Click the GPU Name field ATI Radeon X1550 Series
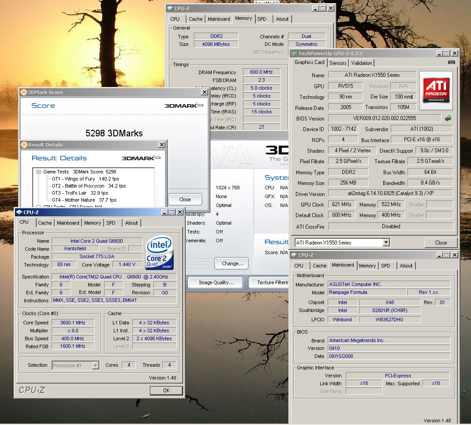The height and width of the screenshot is (425, 471). pos(372,75)
